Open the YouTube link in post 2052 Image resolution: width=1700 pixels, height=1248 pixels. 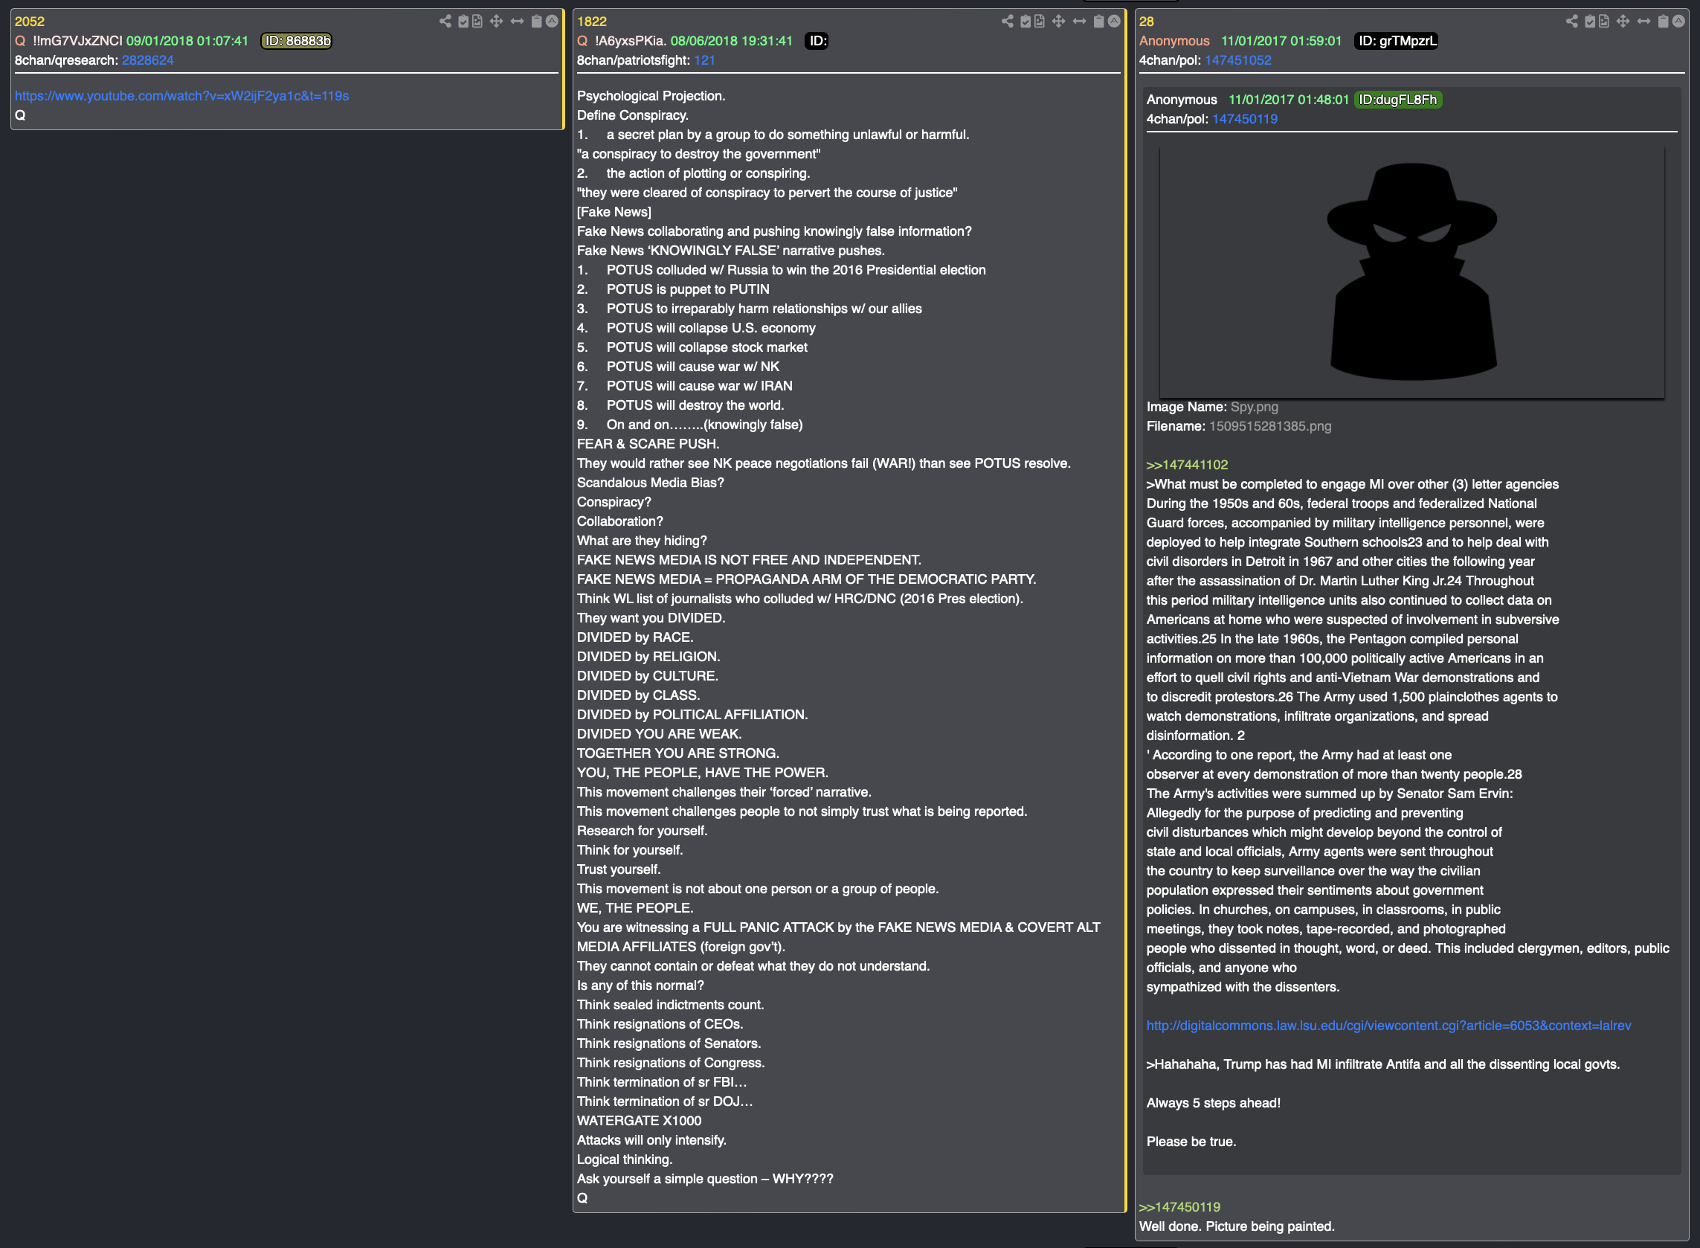point(181,96)
